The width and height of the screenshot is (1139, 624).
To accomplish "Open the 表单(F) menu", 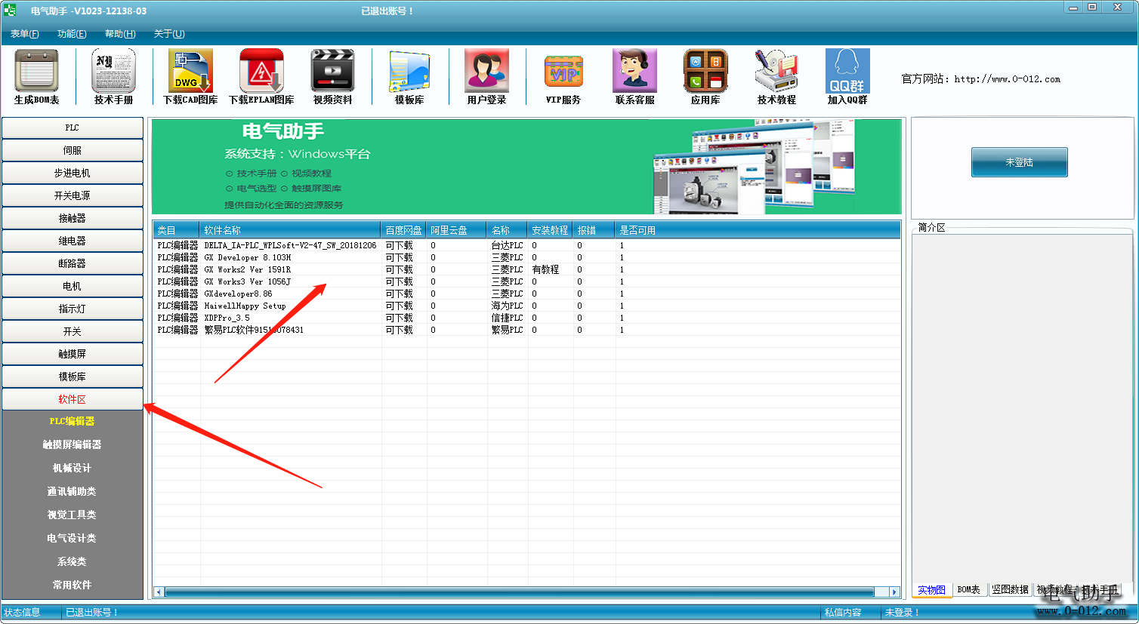I will [x=25, y=34].
